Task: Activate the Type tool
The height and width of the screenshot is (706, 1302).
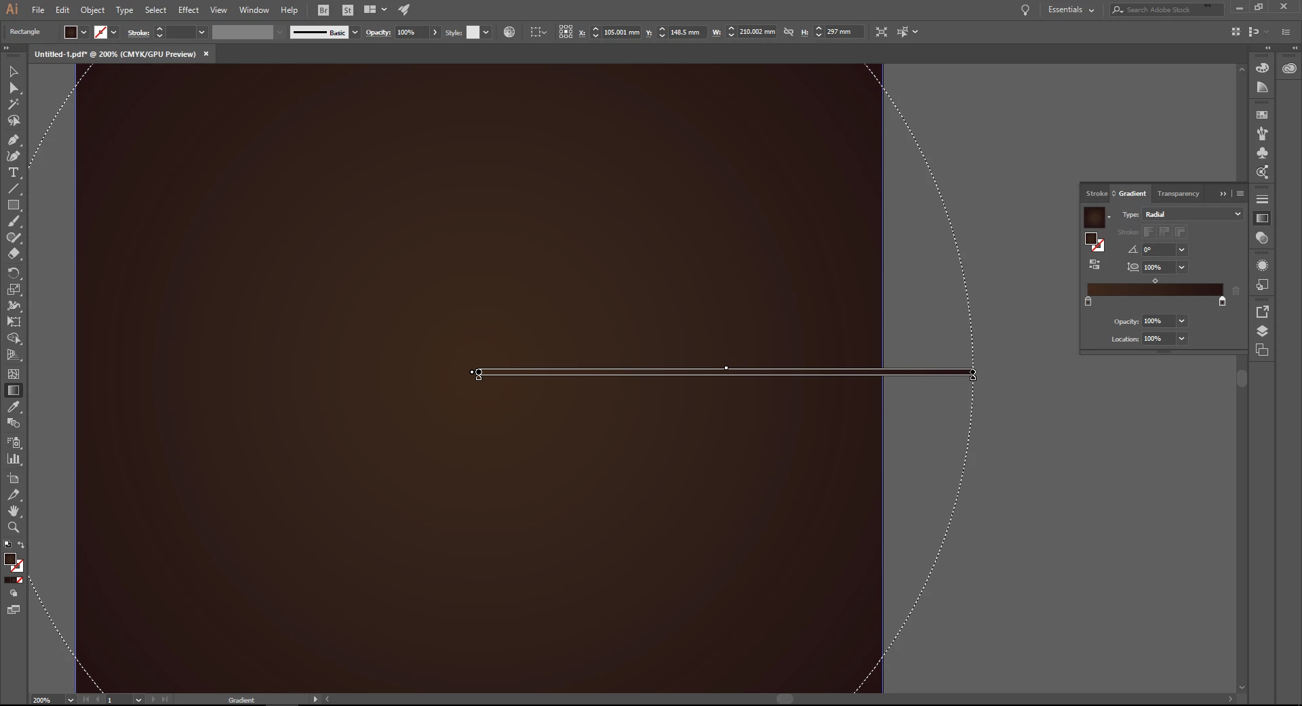Action: tap(14, 172)
